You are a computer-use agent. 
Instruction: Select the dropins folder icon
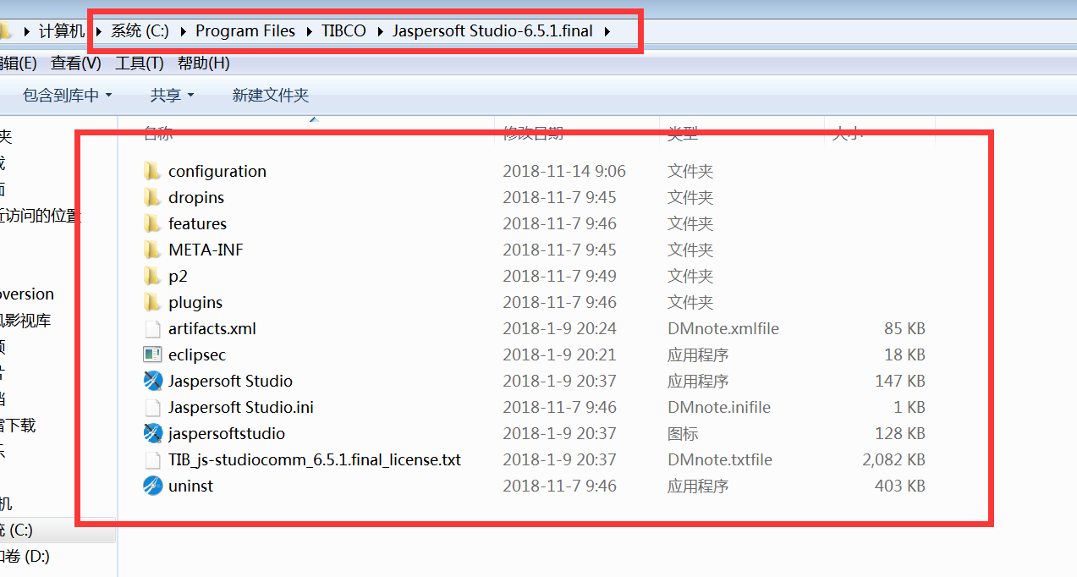[x=152, y=197]
